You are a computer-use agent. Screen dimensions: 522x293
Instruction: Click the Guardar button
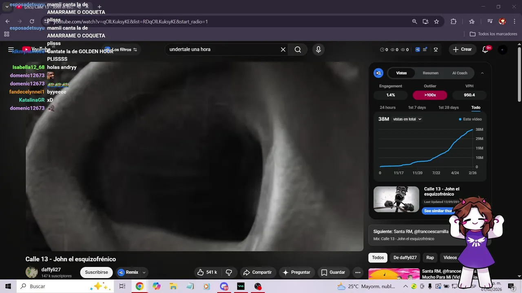[333, 272]
